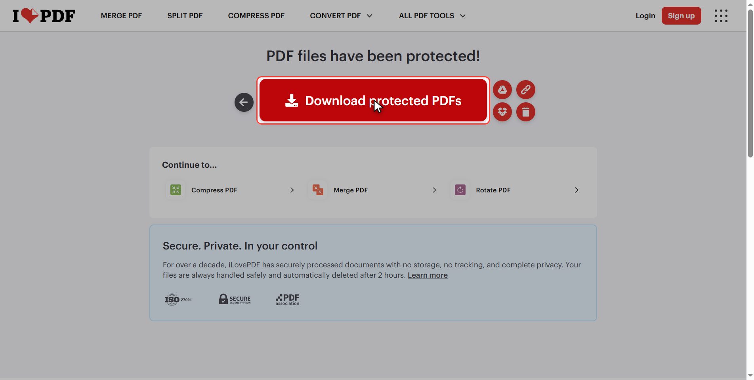Image resolution: width=754 pixels, height=380 pixels.
Task: Open the SPLIT PDF menu item
Action: 185,16
